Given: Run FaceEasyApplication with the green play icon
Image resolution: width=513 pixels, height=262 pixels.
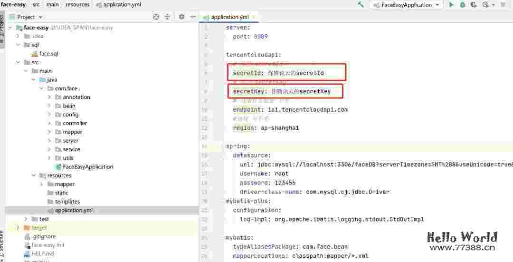Looking at the screenshot, I should point(451,5).
